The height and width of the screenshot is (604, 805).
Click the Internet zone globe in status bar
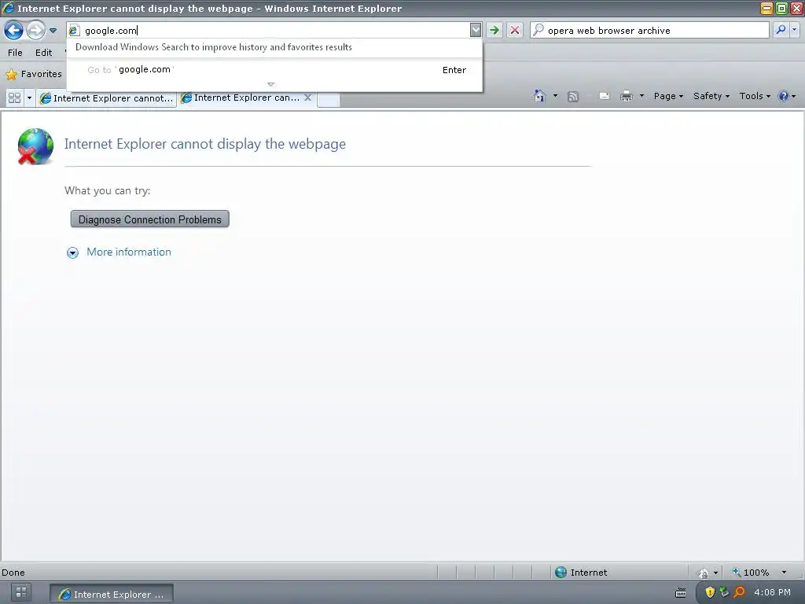(561, 573)
